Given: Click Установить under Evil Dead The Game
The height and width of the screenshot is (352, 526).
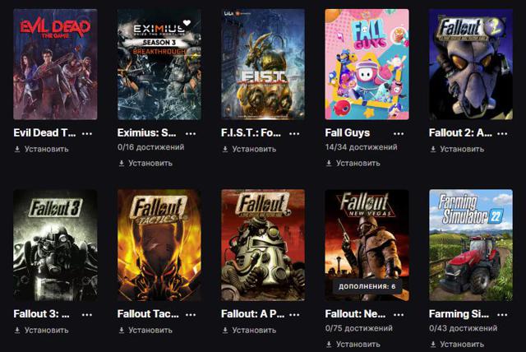Looking at the screenshot, I should click(x=42, y=149).
